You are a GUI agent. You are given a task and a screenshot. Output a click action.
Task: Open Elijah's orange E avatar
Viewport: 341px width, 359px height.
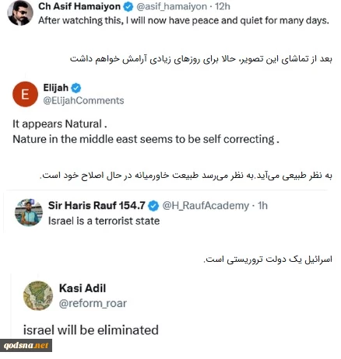tap(25, 94)
